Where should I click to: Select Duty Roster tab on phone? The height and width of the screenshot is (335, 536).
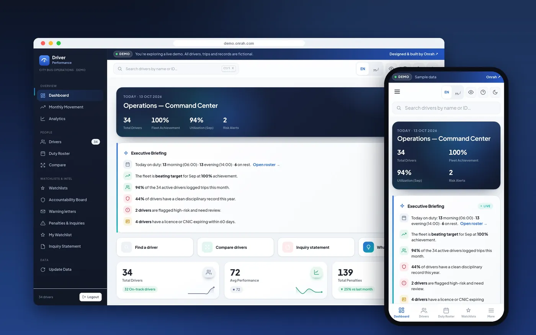point(446,312)
